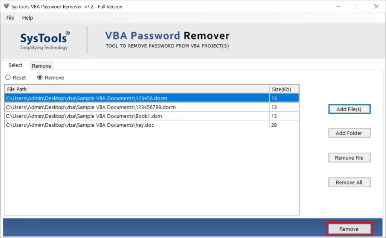Click the Add File(s) button
This screenshot has width=386, height=238.
pyautogui.click(x=349, y=109)
